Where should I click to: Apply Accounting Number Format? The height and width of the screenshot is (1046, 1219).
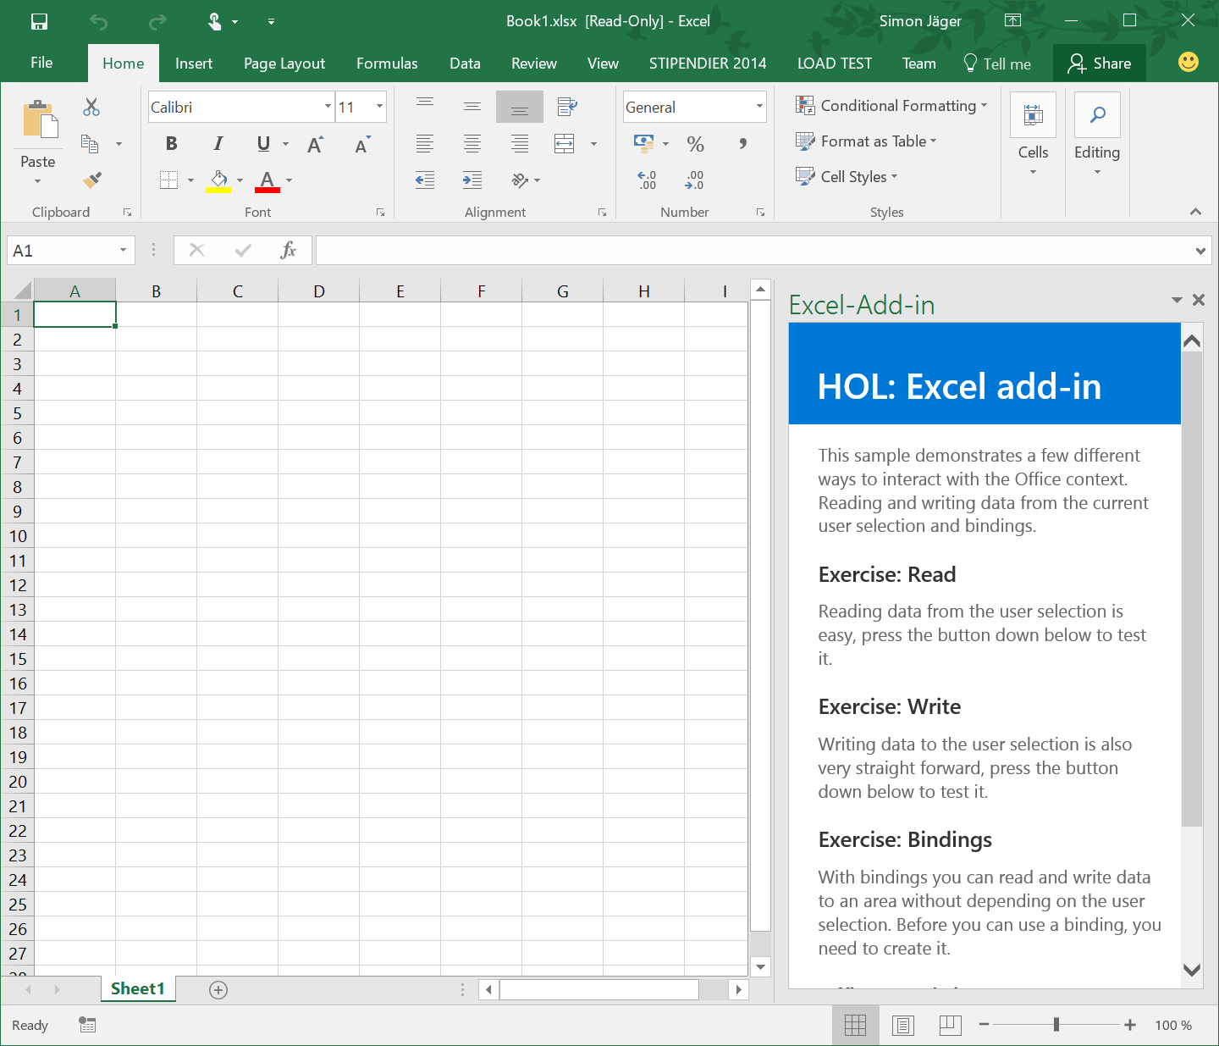[644, 143]
